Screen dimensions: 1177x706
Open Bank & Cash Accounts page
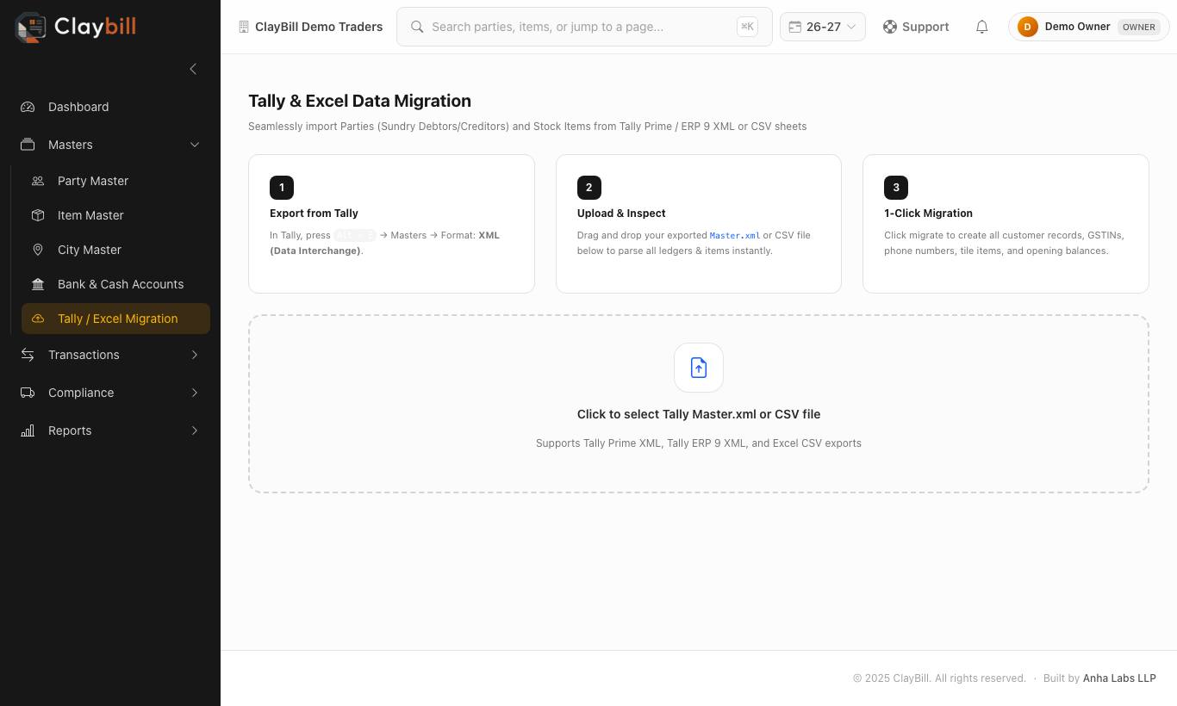(x=115, y=284)
